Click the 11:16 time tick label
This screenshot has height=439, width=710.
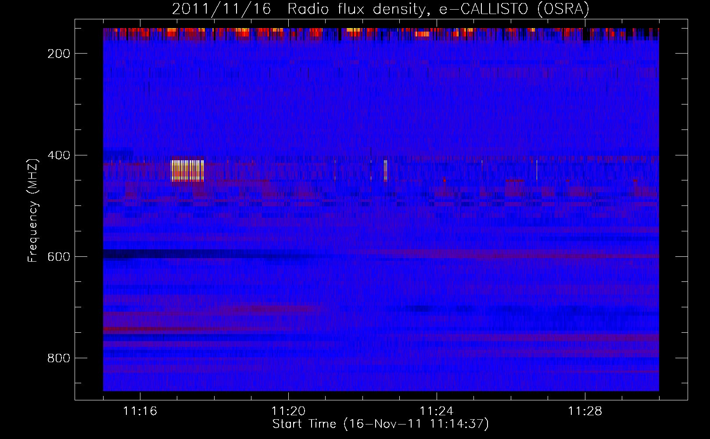[140, 411]
